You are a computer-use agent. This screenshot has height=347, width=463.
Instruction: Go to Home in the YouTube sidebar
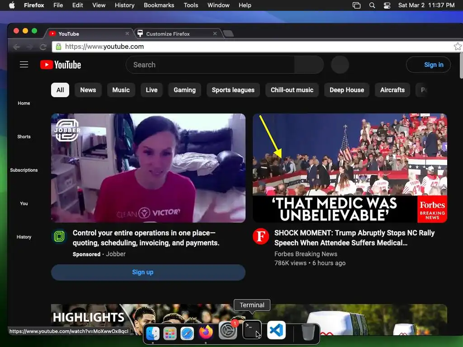coord(24,103)
